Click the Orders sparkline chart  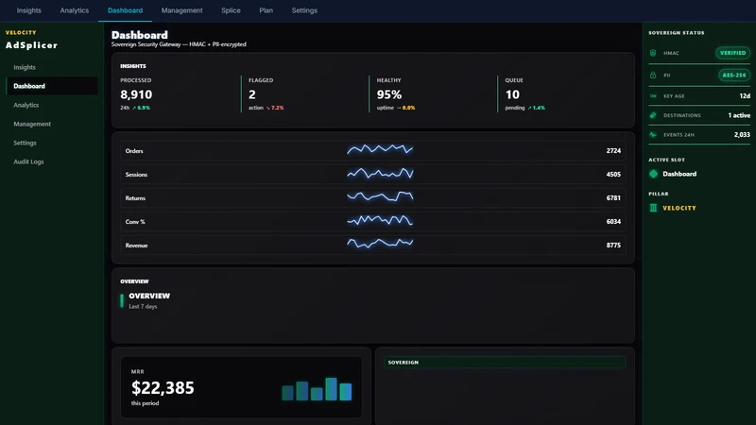380,149
